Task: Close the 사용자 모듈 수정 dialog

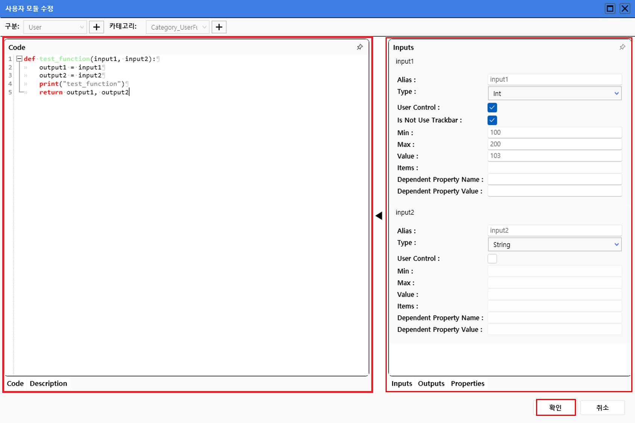Action: click(x=625, y=8)
